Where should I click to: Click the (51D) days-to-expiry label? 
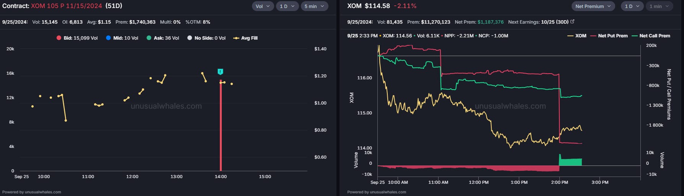coord(114,6)
